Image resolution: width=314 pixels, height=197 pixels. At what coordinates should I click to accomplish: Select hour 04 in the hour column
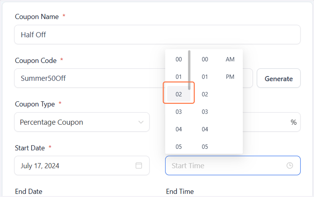tap(179, 129)
